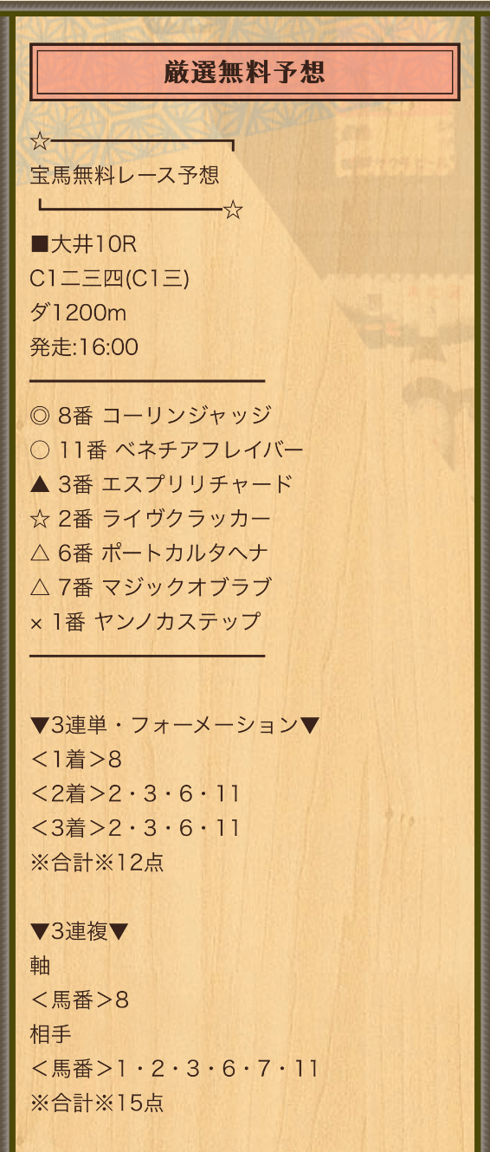Click the 相手 馬番 1・2・3・6・7・11 line

[x=174, y=1069]
